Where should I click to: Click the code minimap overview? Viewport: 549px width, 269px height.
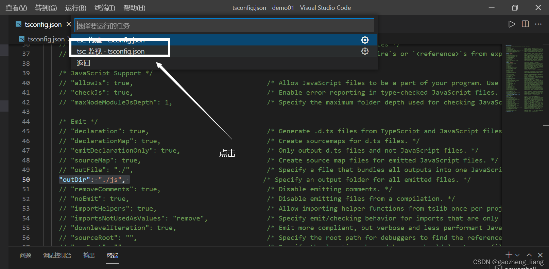tap(524, 78)
